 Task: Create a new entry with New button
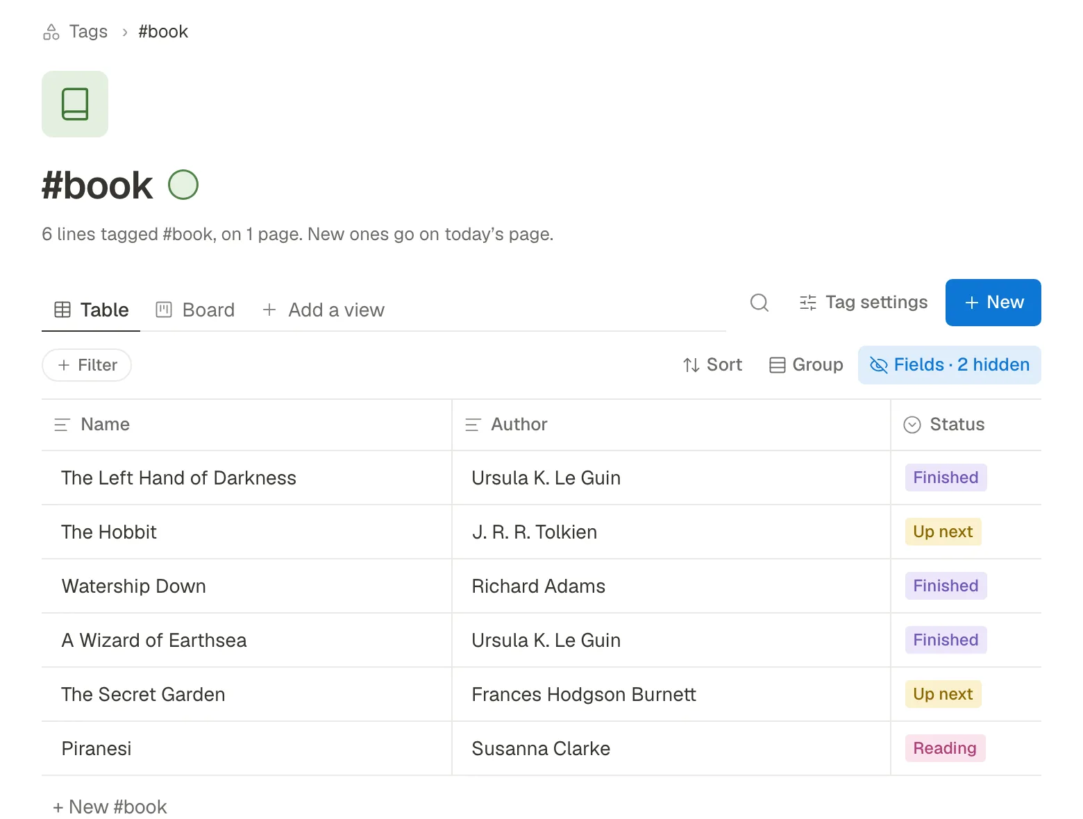pyautogui.click(x=993, y=303)
